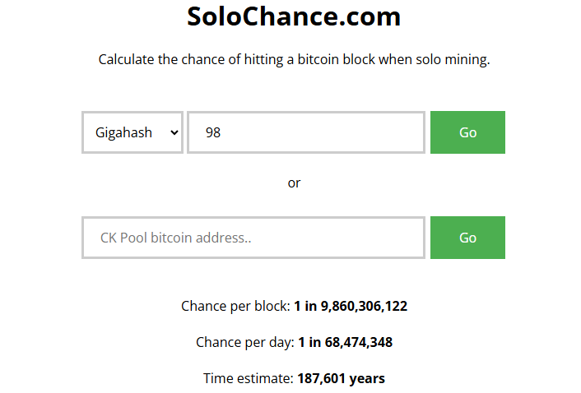Image resolution: width=581 pixels, height=393 pixels.
Task: Click the 'Chance per block:' label
Action: click(x=235, y=306)
